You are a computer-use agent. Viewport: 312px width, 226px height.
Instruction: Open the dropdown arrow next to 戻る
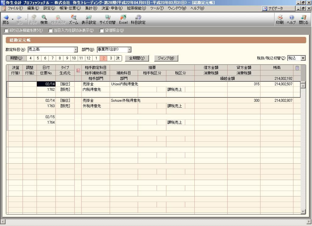pos(12,19)
